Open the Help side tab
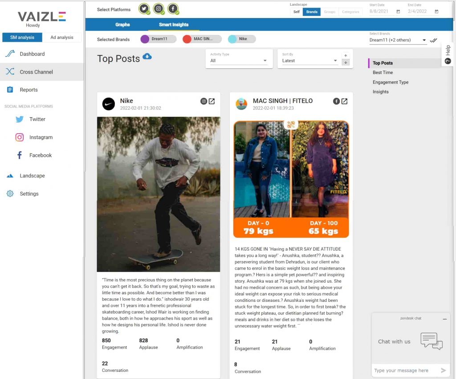456x379 pixels. click(448, 54)
